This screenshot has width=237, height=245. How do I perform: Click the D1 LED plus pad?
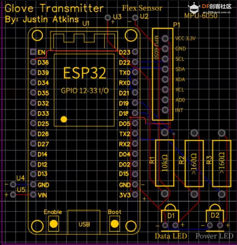(x=175, y=225)
